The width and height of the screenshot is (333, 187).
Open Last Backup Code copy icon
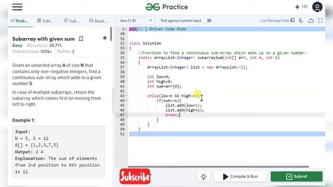tap(292, 20)
